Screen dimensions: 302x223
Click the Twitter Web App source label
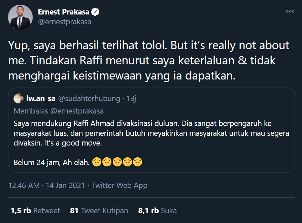pos(123,185)
